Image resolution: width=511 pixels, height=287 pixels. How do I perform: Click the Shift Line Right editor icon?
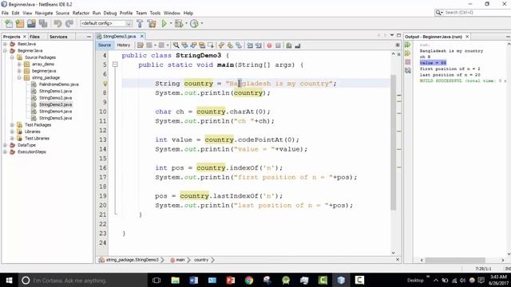[x=259, y=45]
